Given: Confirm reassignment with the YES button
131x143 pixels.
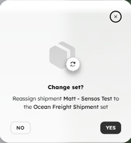Looking at the screenshot, I should coord(111,128).
